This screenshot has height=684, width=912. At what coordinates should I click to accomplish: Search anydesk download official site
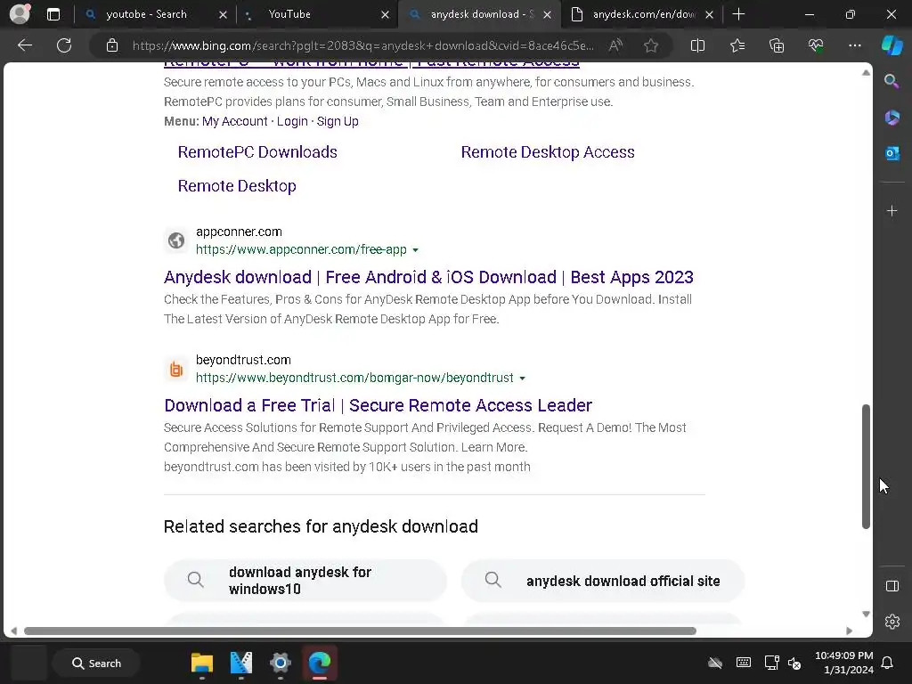click(x=603, y=581)
